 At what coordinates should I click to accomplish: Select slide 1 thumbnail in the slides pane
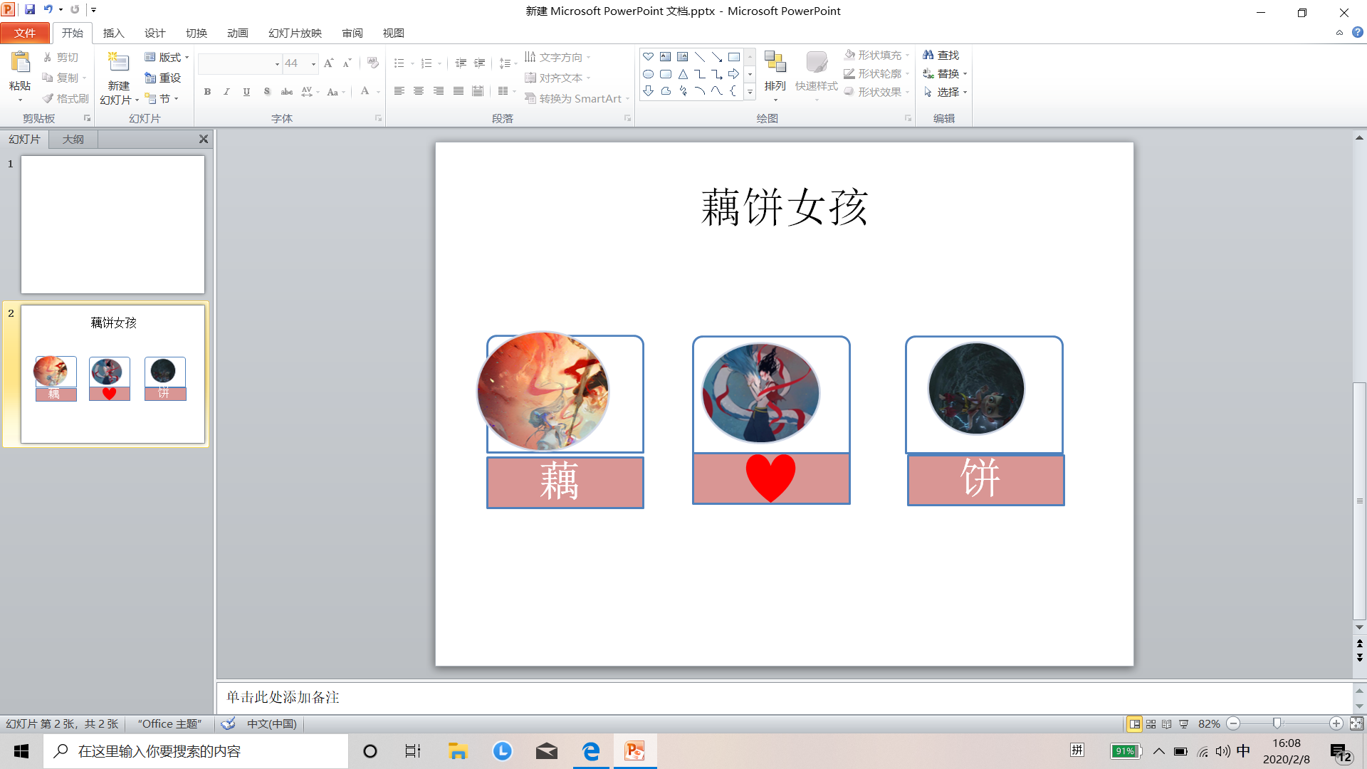(112, 224)
